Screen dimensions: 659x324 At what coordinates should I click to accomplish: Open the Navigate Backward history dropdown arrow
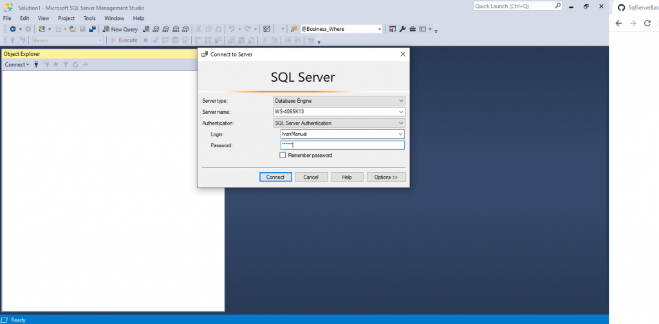tap(20, 30)
